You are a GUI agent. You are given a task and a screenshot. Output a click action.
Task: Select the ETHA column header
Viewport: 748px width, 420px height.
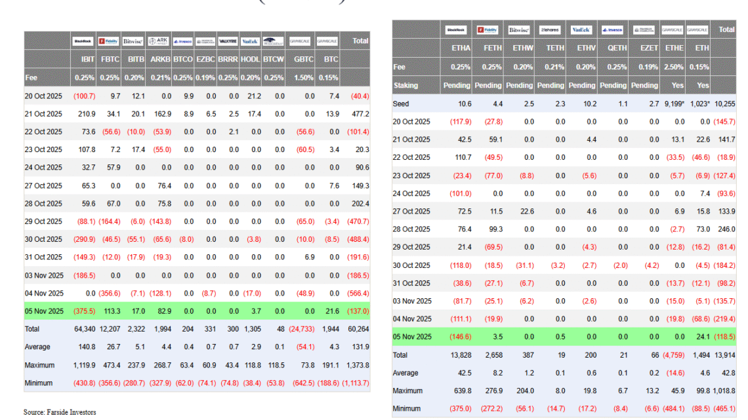[459, 48]
